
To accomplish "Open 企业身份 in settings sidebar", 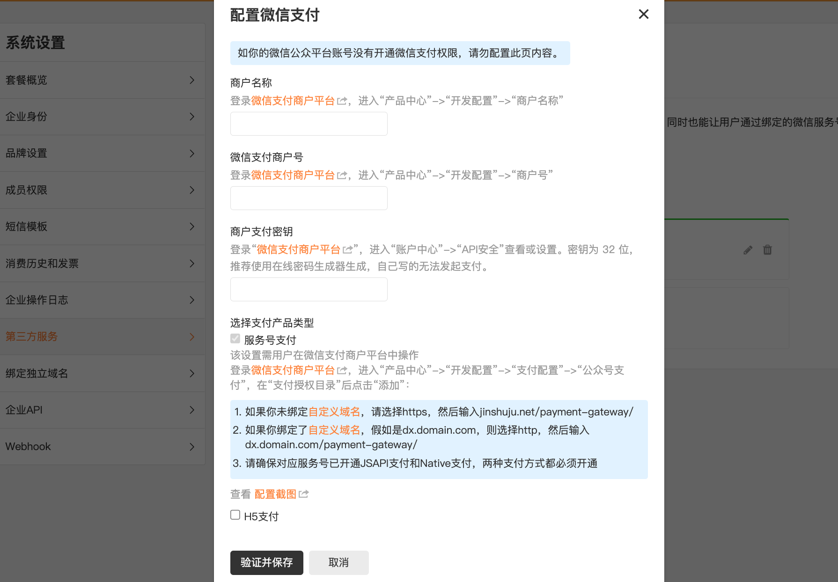I will click(x=103, y=116).
